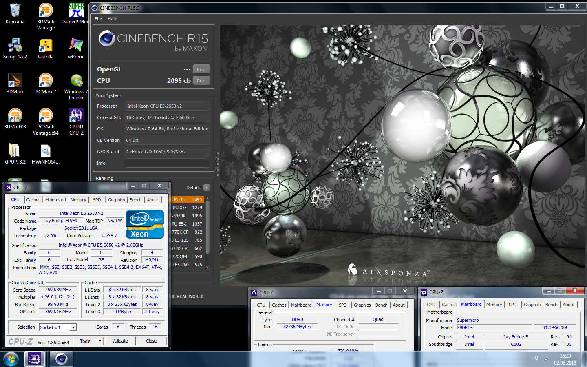Image resolution: width=587 pixels, height=367 pixels.
Task: Show hidden system tray icons arrow
Action: [546, 359]
